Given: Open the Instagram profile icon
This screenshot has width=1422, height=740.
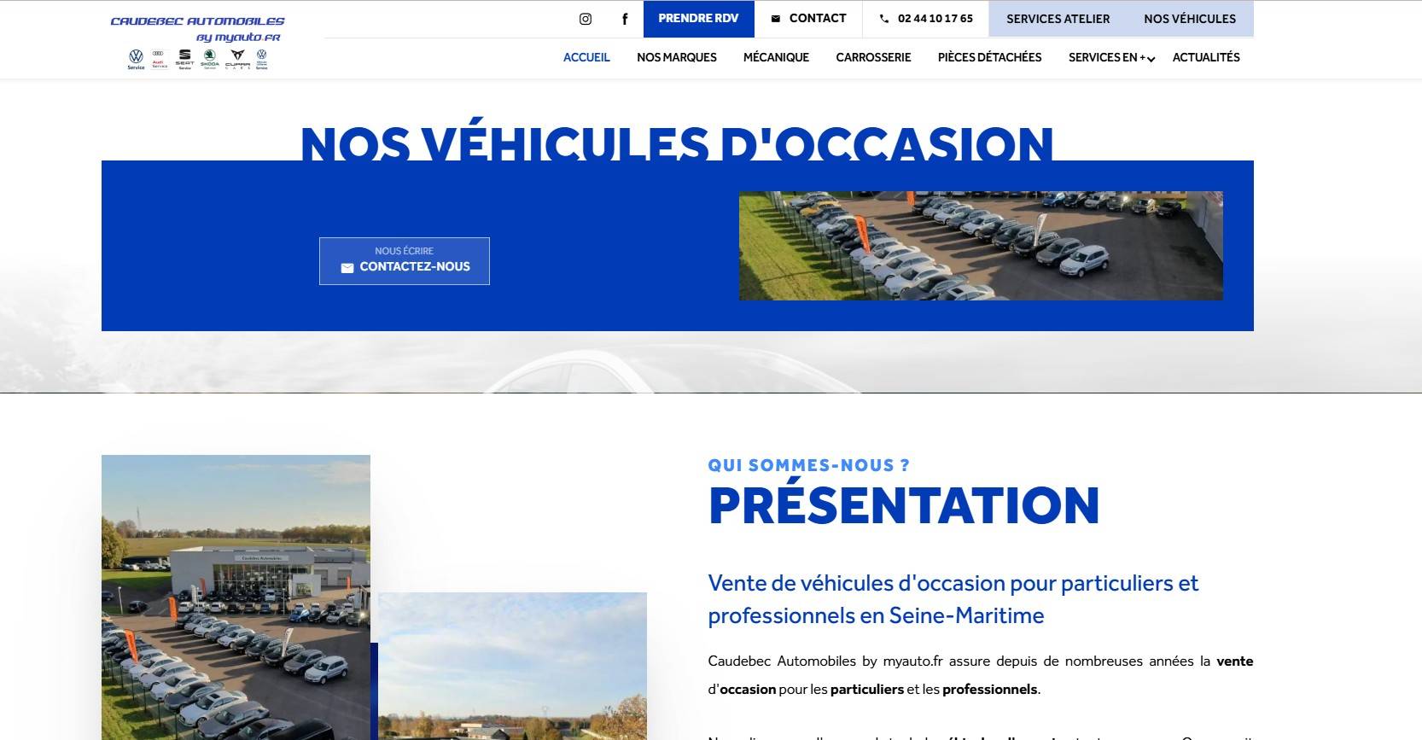Looking at the screenshot, I should pyautogui.click(x=586, y=19).
